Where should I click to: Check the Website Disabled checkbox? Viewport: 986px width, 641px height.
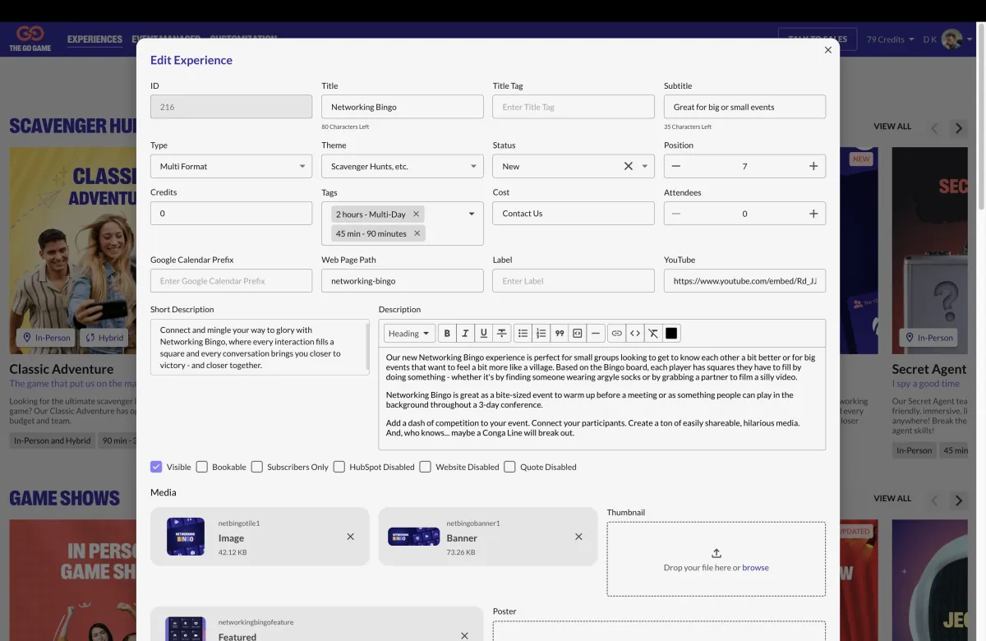(x=425, y=467)
